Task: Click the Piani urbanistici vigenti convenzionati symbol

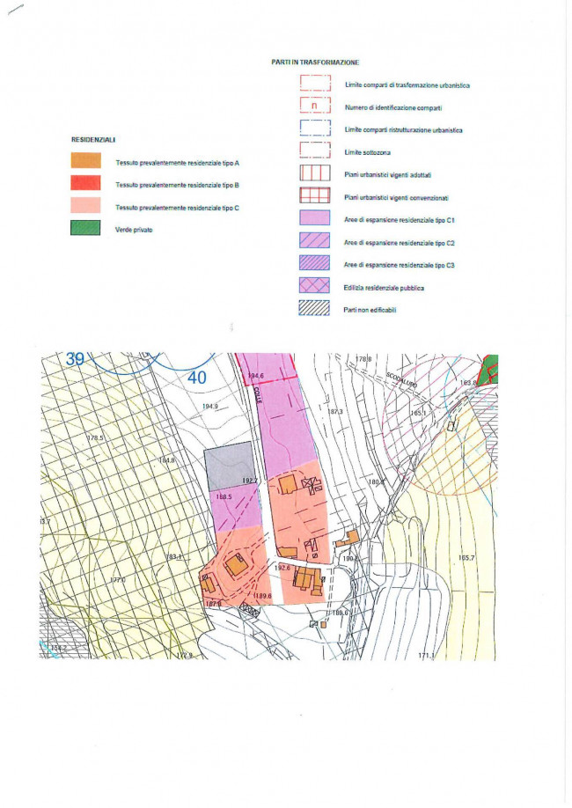Action: tap(314, 195)
